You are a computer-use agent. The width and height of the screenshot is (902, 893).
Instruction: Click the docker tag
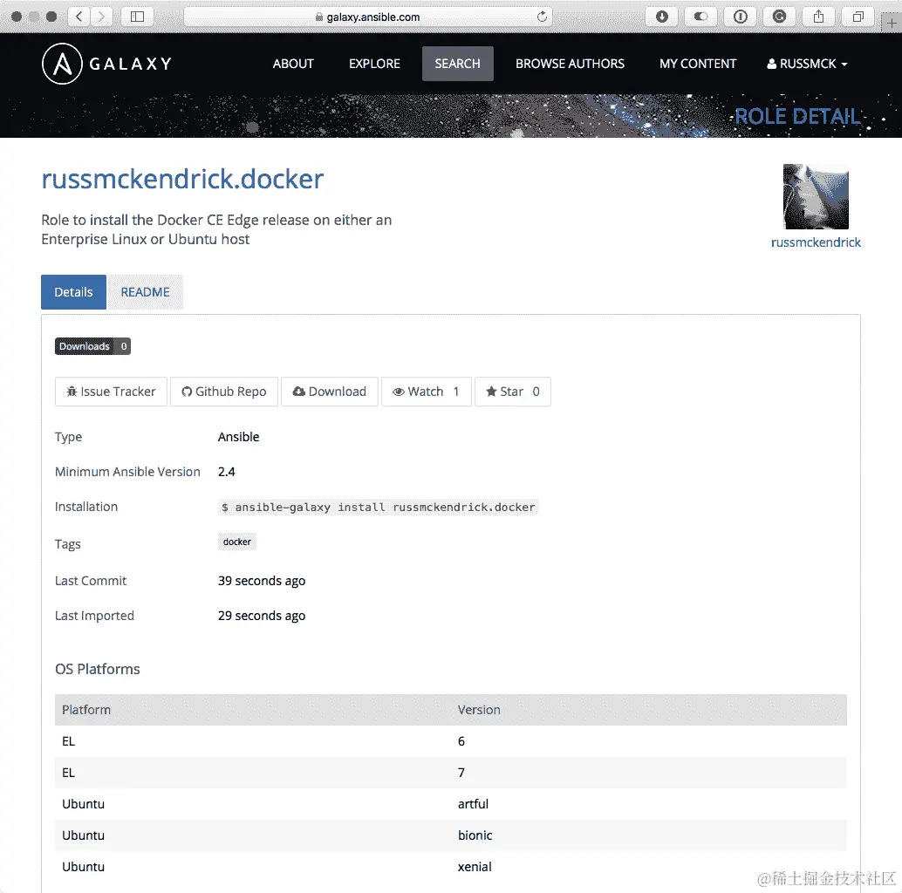[237, 542]
